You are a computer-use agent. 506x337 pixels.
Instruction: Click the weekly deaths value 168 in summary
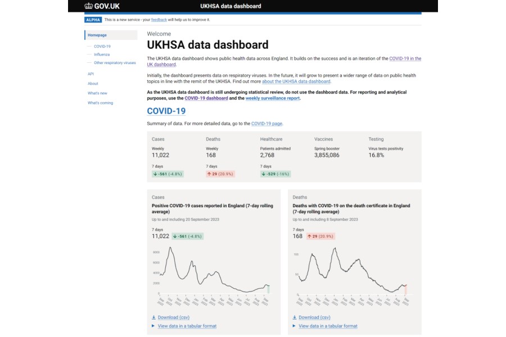coord(211,155)
